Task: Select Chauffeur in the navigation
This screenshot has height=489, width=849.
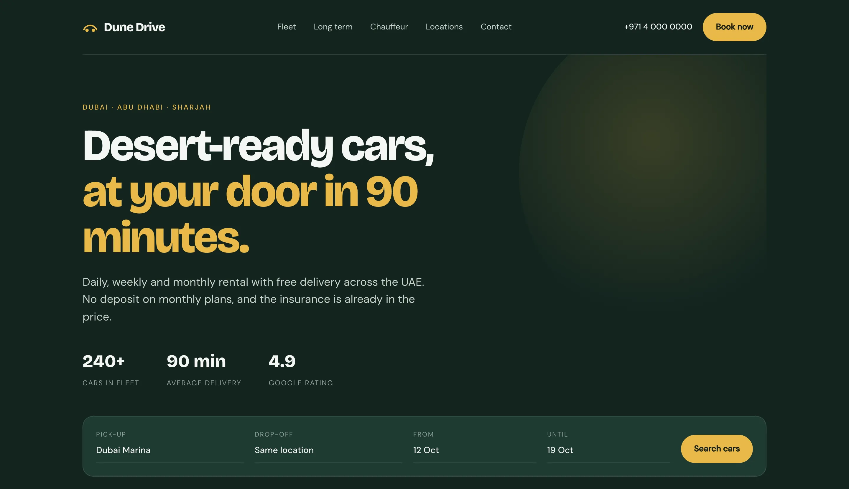Action: [389, 27]
